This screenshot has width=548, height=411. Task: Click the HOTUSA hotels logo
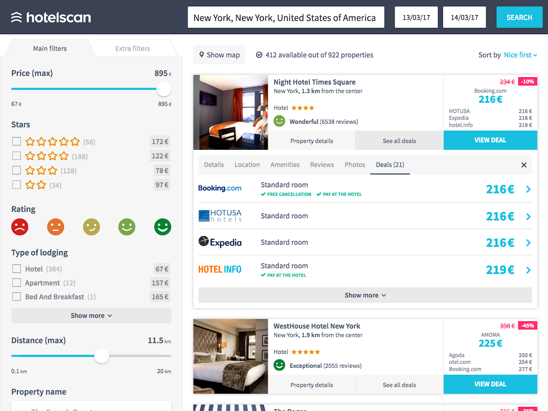(x=220, y=216)
